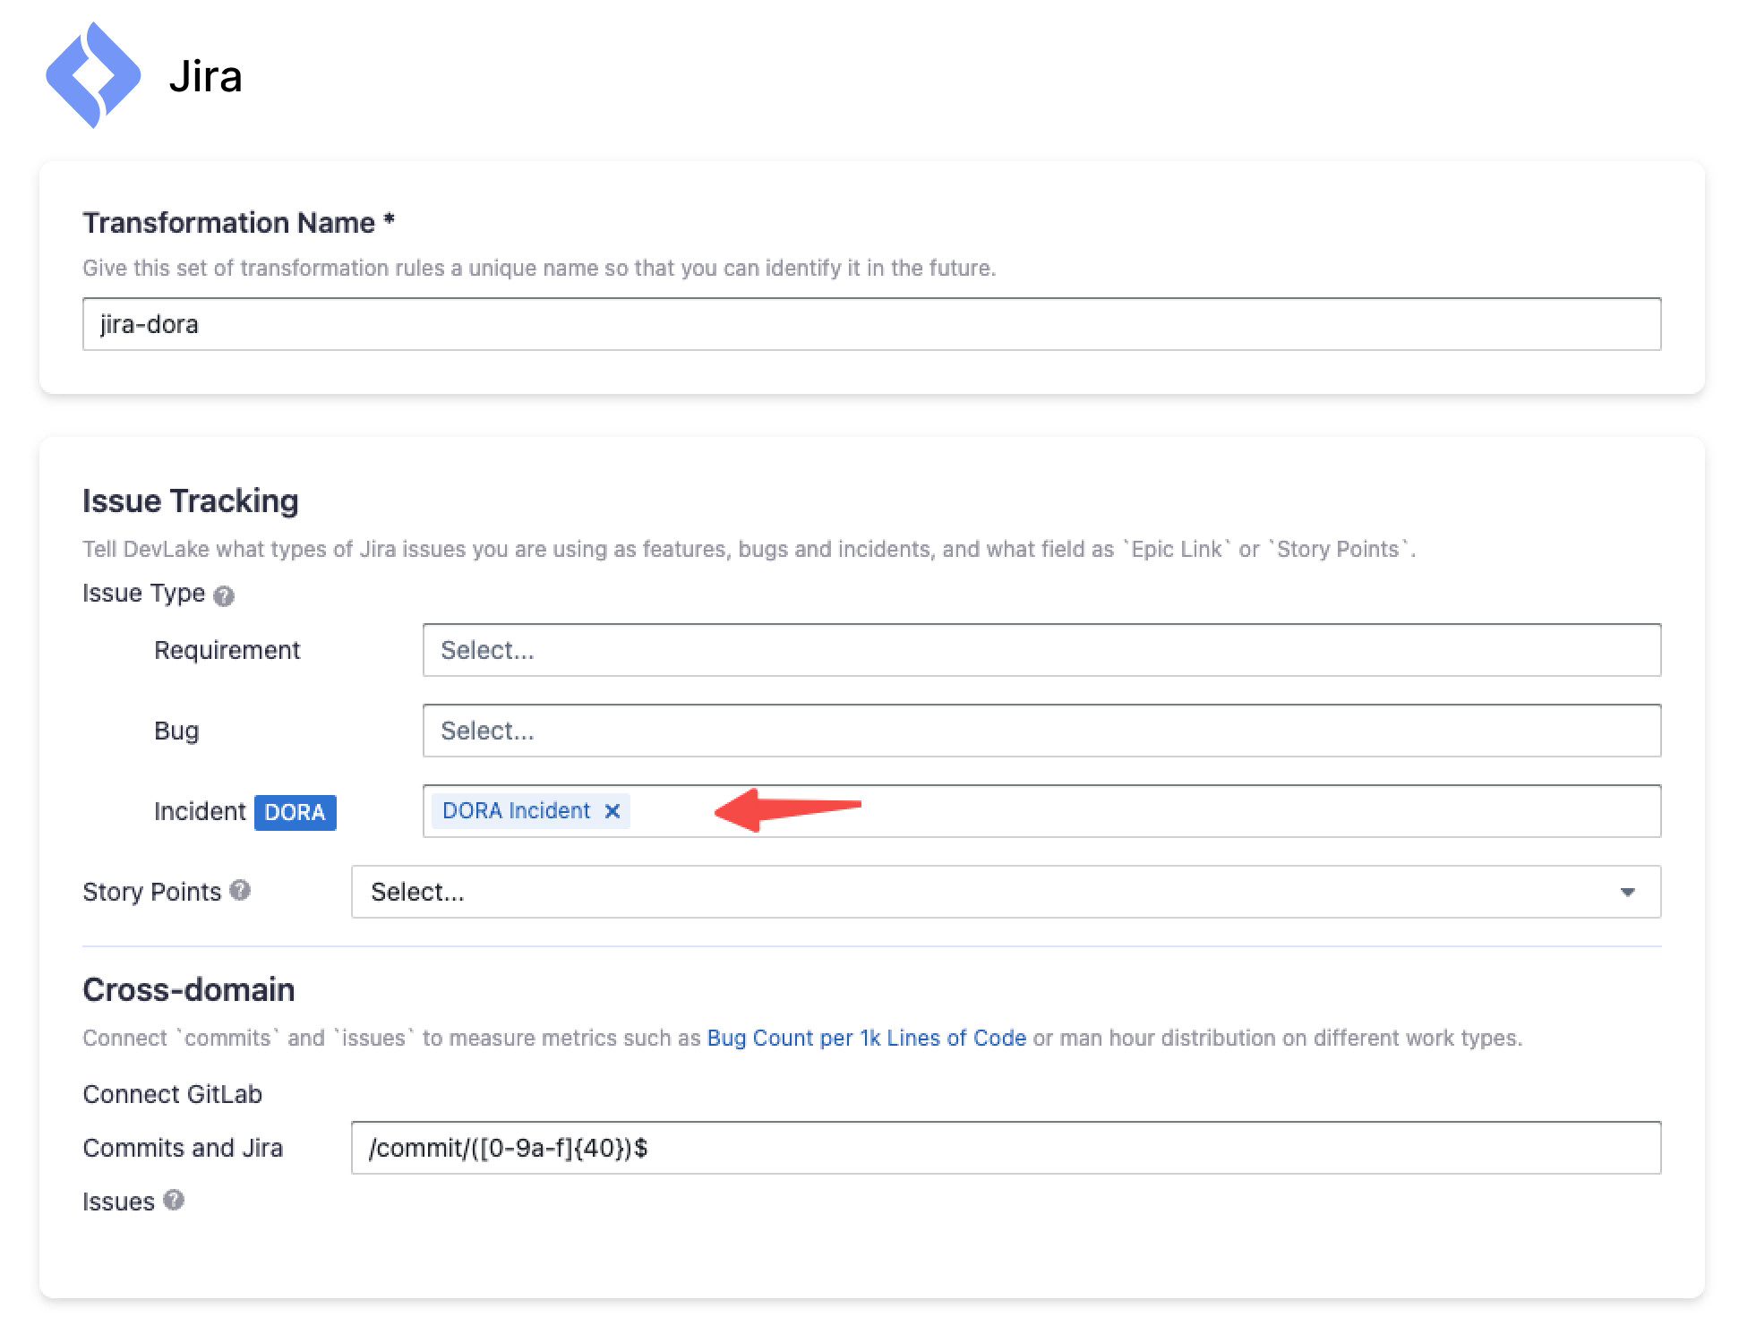1739x1334 pixels.
Task: Open Bug Count per 1k Lines link
Action: click(x=866, y=1038)
